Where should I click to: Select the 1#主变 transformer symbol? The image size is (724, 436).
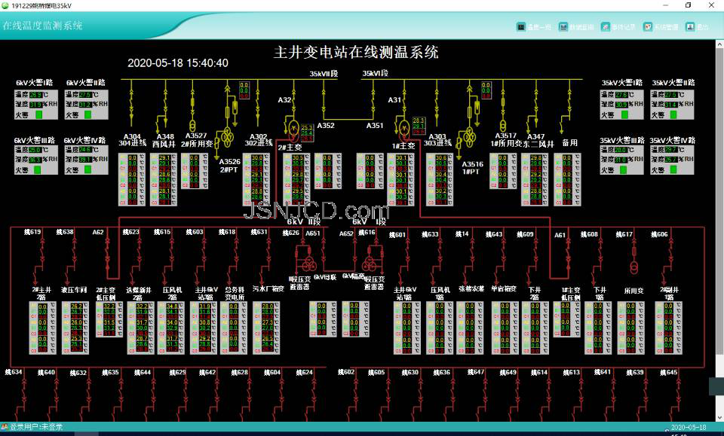point(403,130)
